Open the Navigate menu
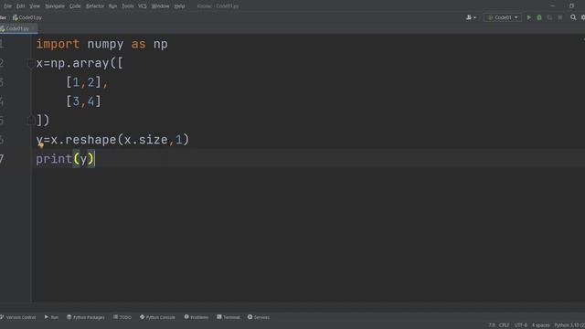 point(55,6)
